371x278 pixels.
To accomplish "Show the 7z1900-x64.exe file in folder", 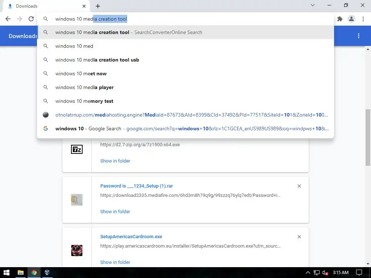I will tap(115, 161).
